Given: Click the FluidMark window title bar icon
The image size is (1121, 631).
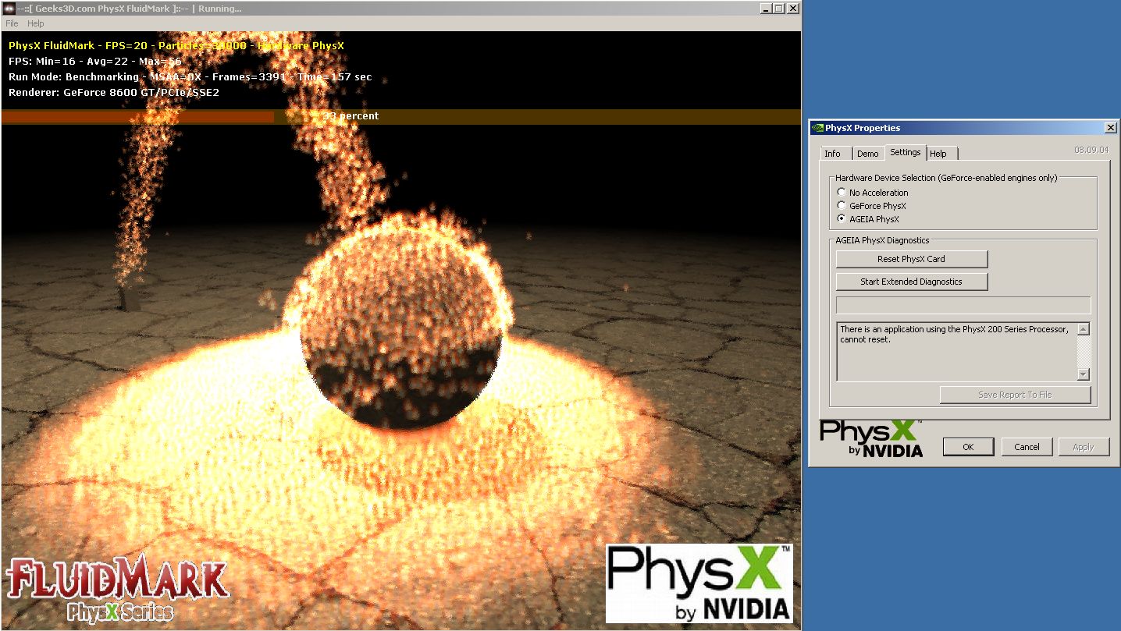Looking at the screenshot, I should coord(9,8).
